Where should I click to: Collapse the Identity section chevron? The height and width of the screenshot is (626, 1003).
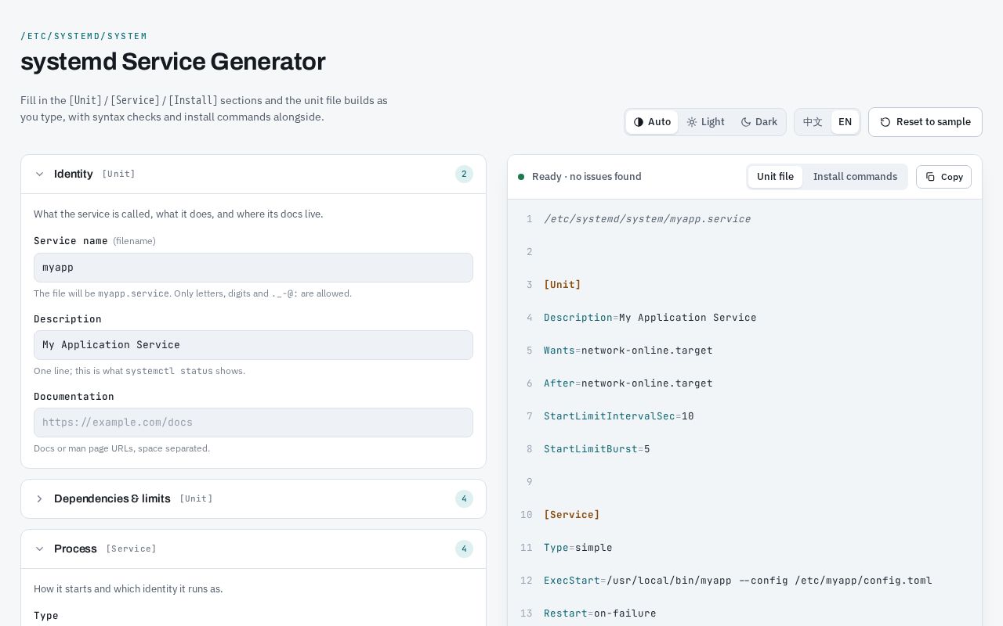(39, 174)
